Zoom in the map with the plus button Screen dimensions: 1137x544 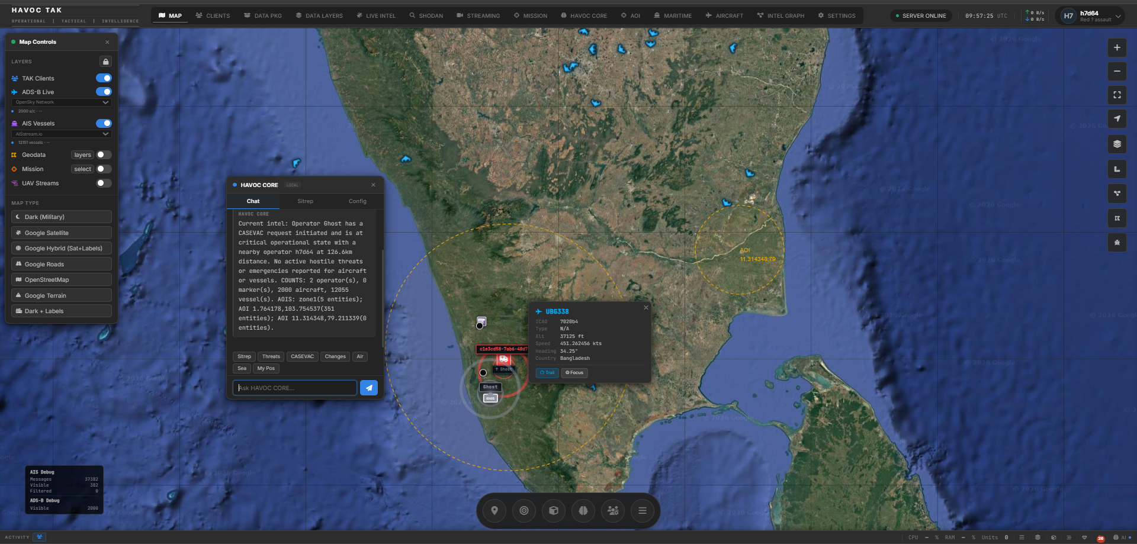(x=1117, y=48)
